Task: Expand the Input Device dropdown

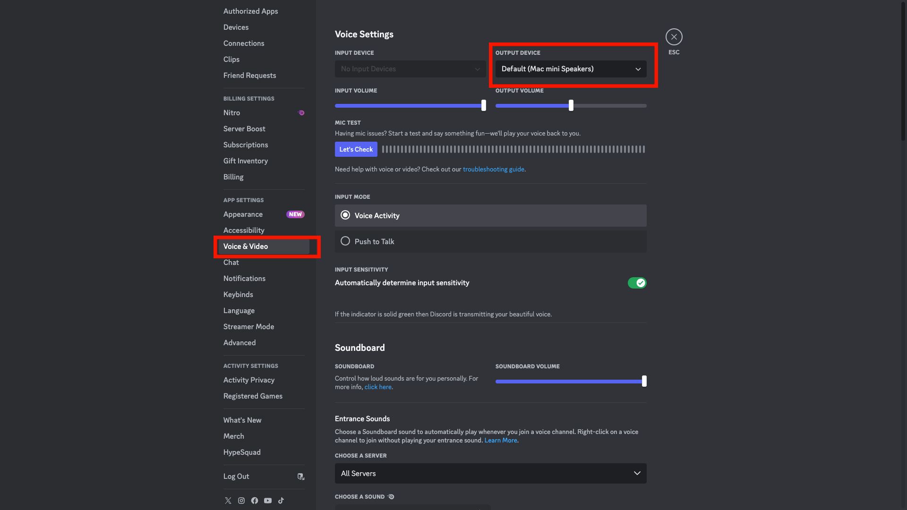Action: (x=410, y=68)
